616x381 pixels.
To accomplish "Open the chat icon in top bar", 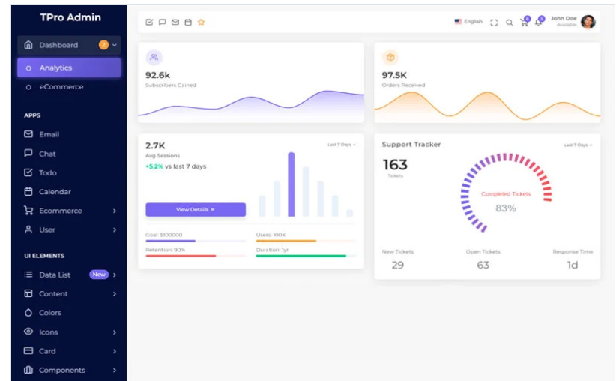I will pyautogui.click(x=162, y=22).
